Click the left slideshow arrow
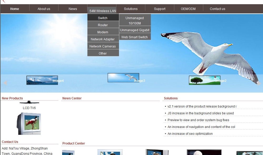The width and height of the screenshot is (263, 155). pyautogui.click(x=5, y=83)
